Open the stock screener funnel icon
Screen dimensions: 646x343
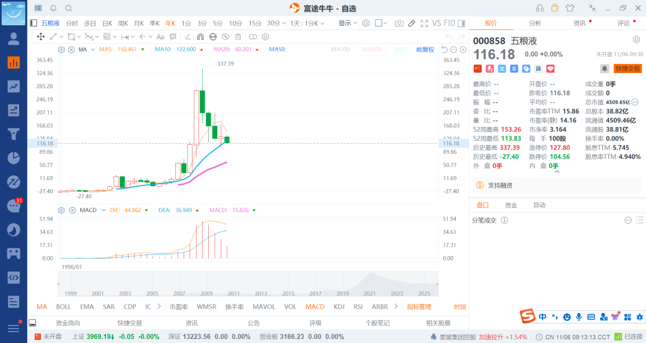(x=14, y=134)
